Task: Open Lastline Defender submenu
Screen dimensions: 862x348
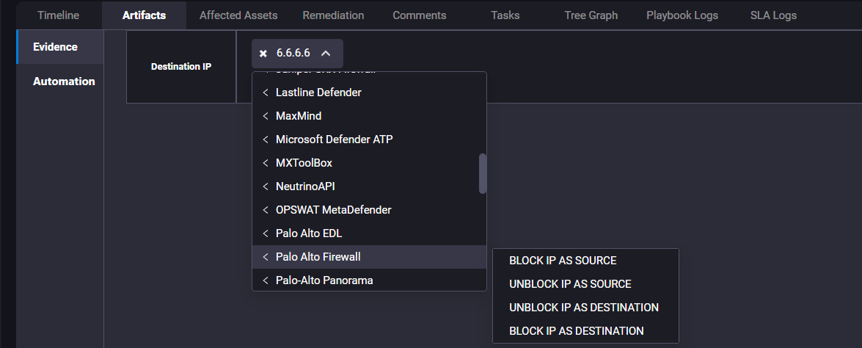Action: coord(369,93)
